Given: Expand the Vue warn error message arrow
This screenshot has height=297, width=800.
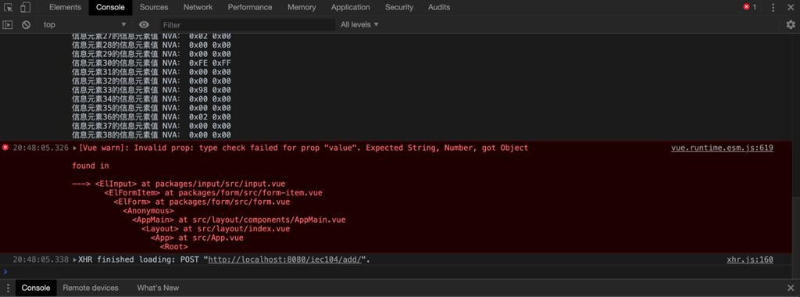Looking at the screenshot, I should [75, 148].
